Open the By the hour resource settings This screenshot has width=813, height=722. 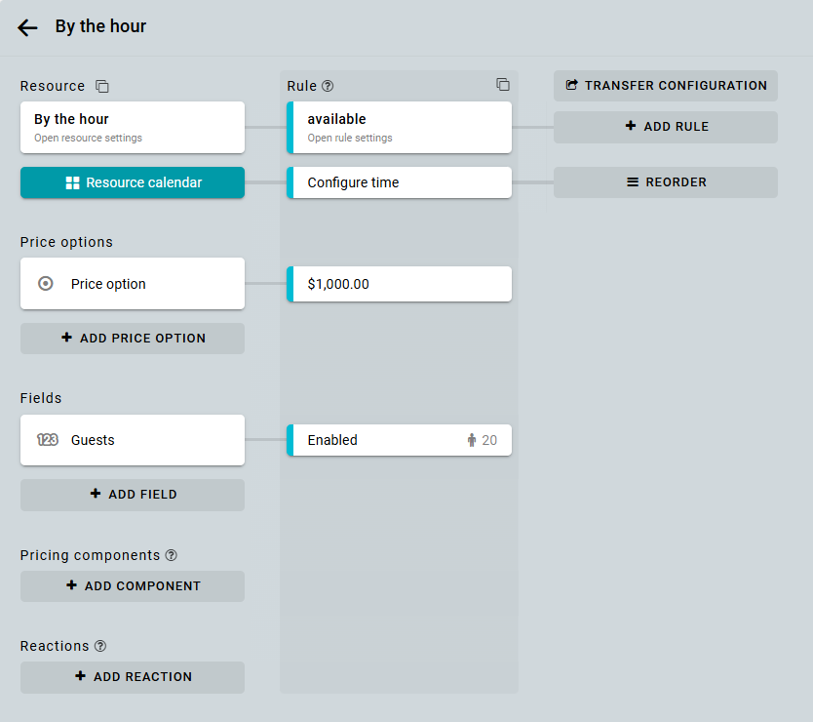[133, 127]
